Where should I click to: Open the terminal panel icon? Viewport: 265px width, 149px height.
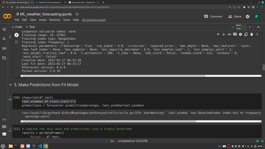[x=4, y=134]
